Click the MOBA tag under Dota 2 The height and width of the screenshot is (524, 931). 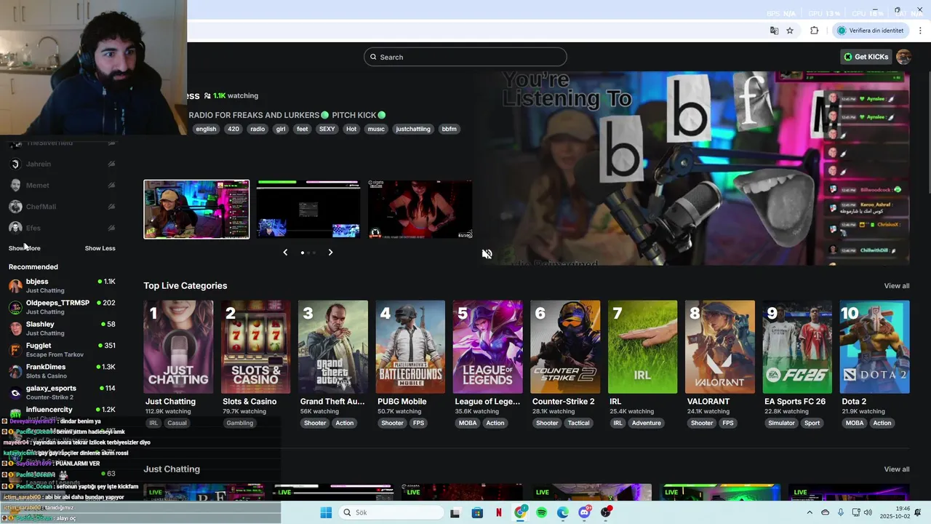(855, 423)
